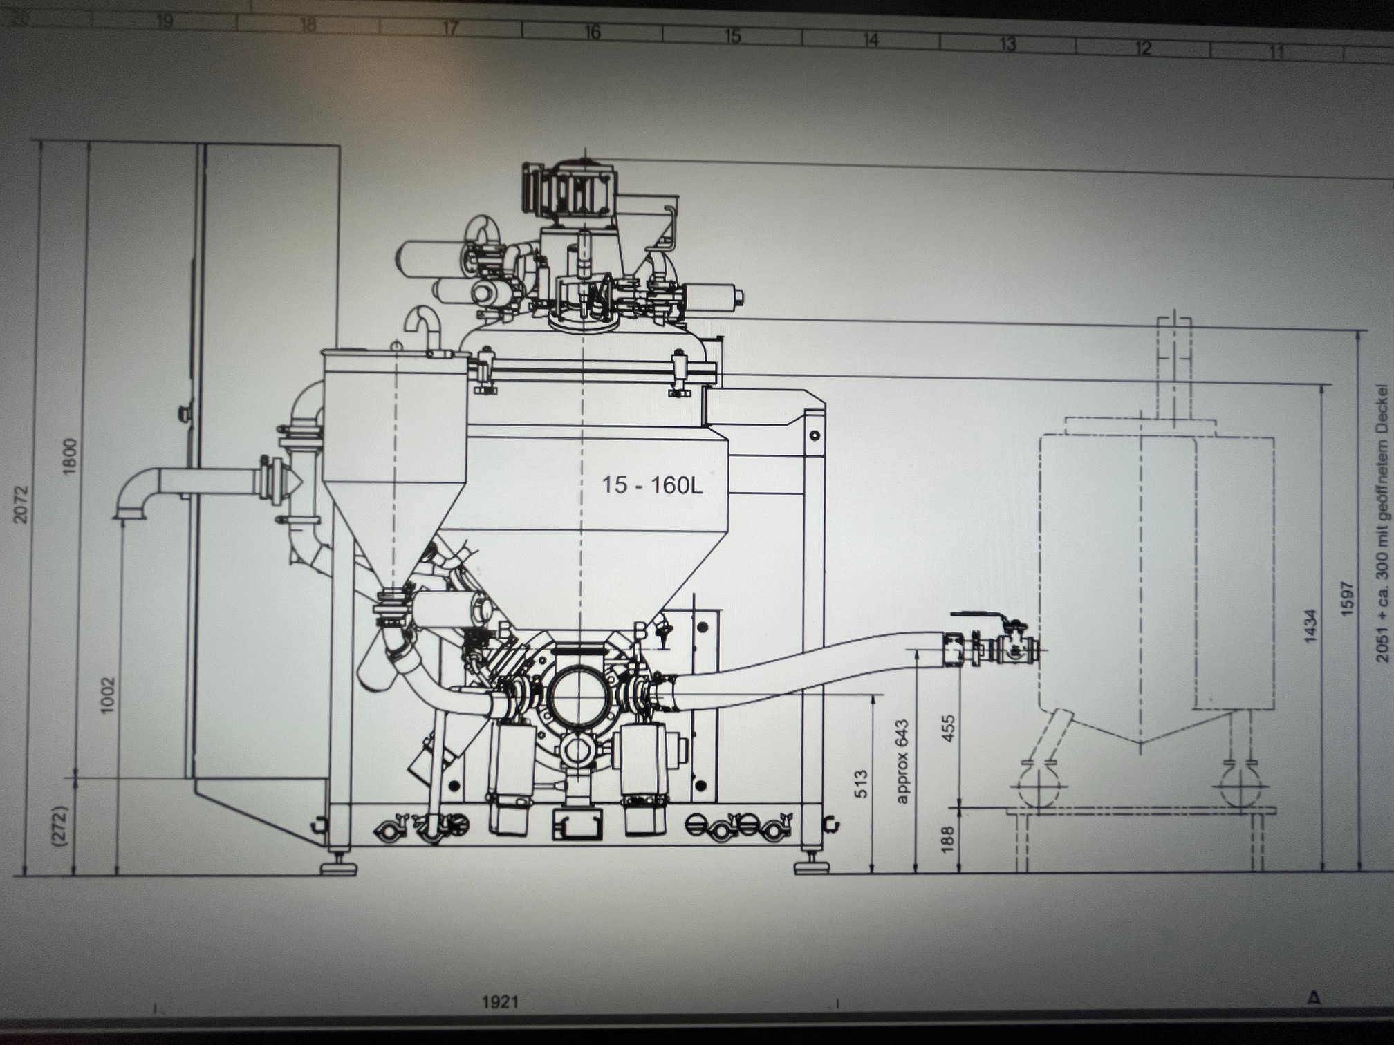This screenshot has width=1394, height=1045.
Task: Click zone number 15 on top border
Action: 732,36
